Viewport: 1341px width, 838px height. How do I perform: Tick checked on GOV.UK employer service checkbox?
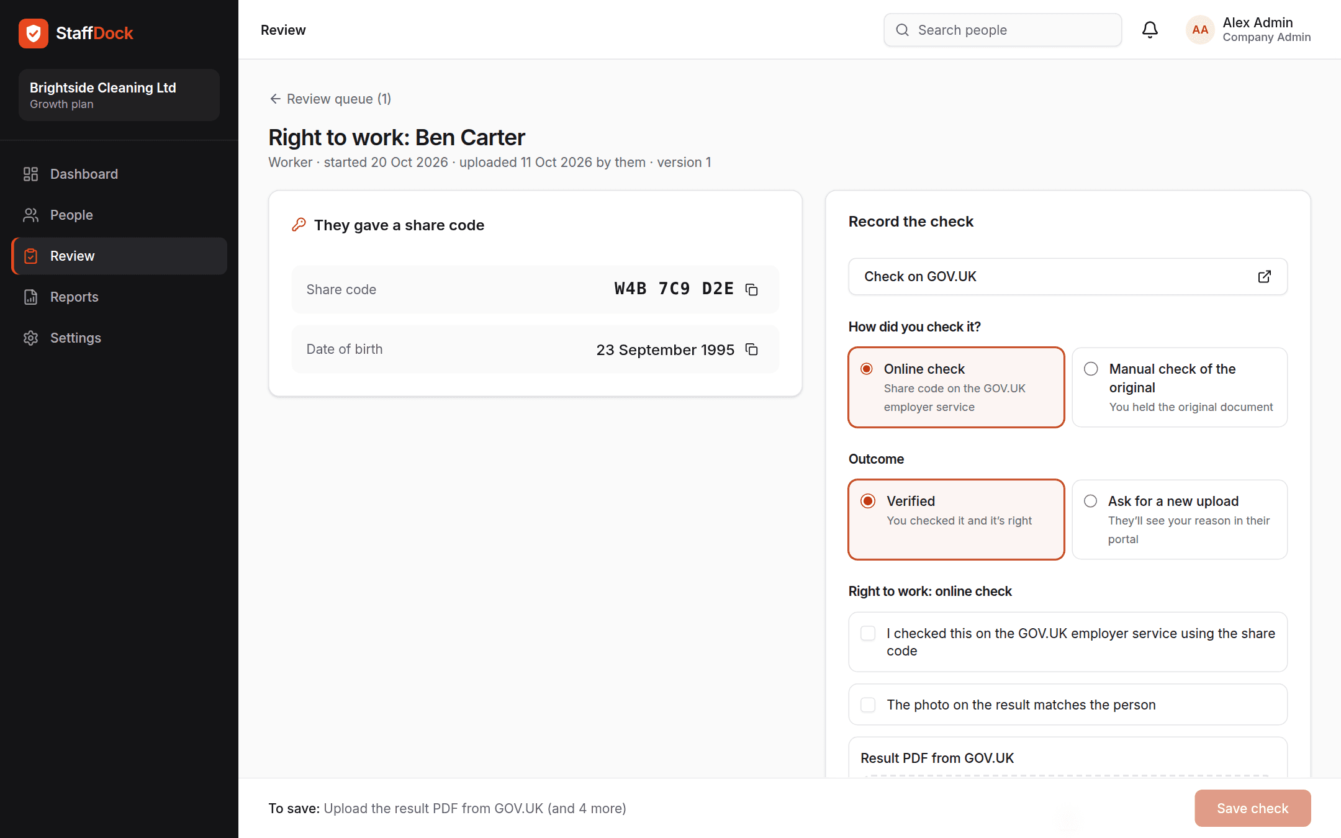(868, 633)
